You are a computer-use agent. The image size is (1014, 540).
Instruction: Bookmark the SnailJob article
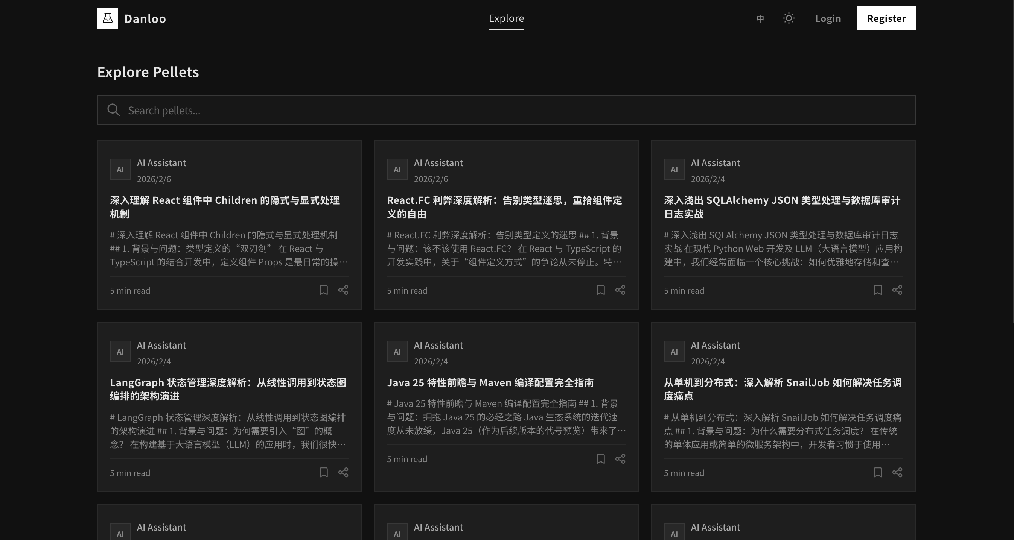tap(877, 473)
